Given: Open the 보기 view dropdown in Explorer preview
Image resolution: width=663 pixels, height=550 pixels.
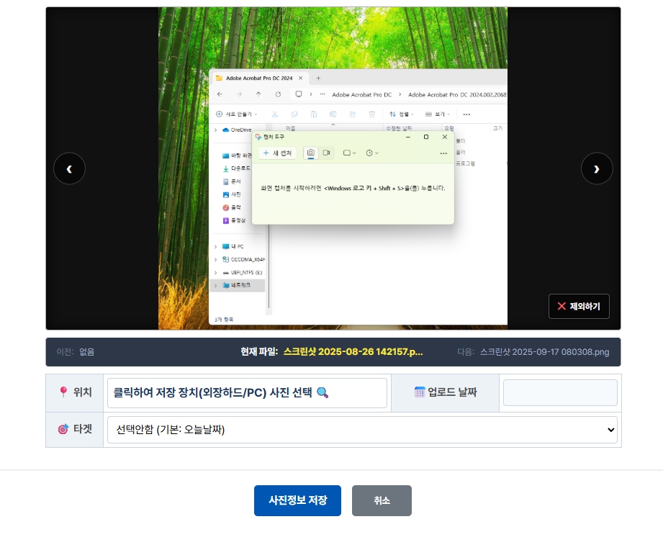Looking at the screenshot, I should (x=438, y=114).
